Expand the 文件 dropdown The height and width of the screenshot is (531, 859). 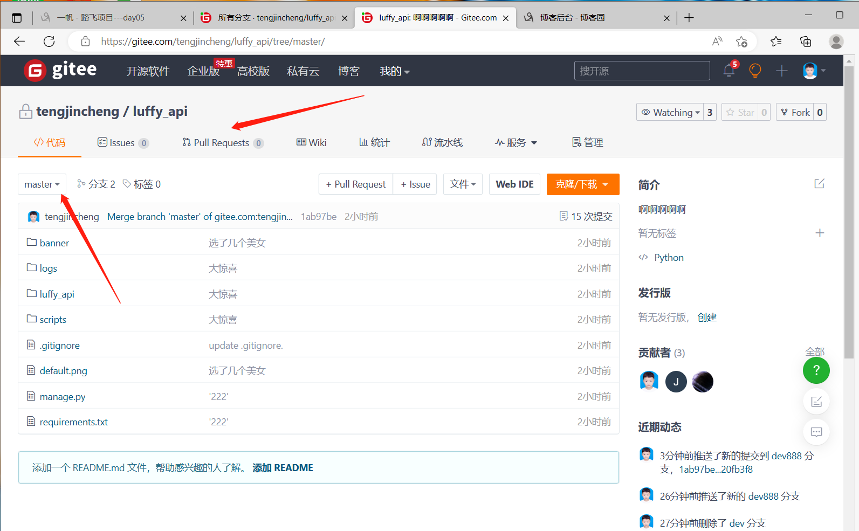[463, 184]
